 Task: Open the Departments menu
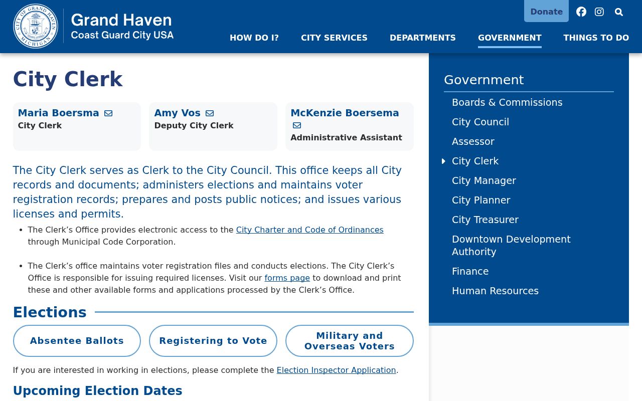point(423,38)
